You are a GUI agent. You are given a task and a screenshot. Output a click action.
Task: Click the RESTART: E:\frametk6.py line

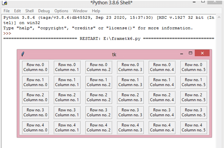pyautogui.click(x=109, y=39)
